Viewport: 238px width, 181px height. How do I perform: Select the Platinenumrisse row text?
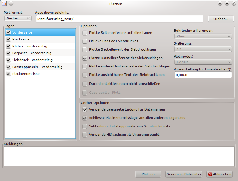pyautogui.click(x=26, y=74)
